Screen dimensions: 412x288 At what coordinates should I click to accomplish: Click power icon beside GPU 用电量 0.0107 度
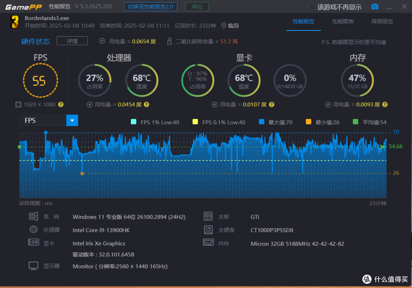click(x=215, y=105)
